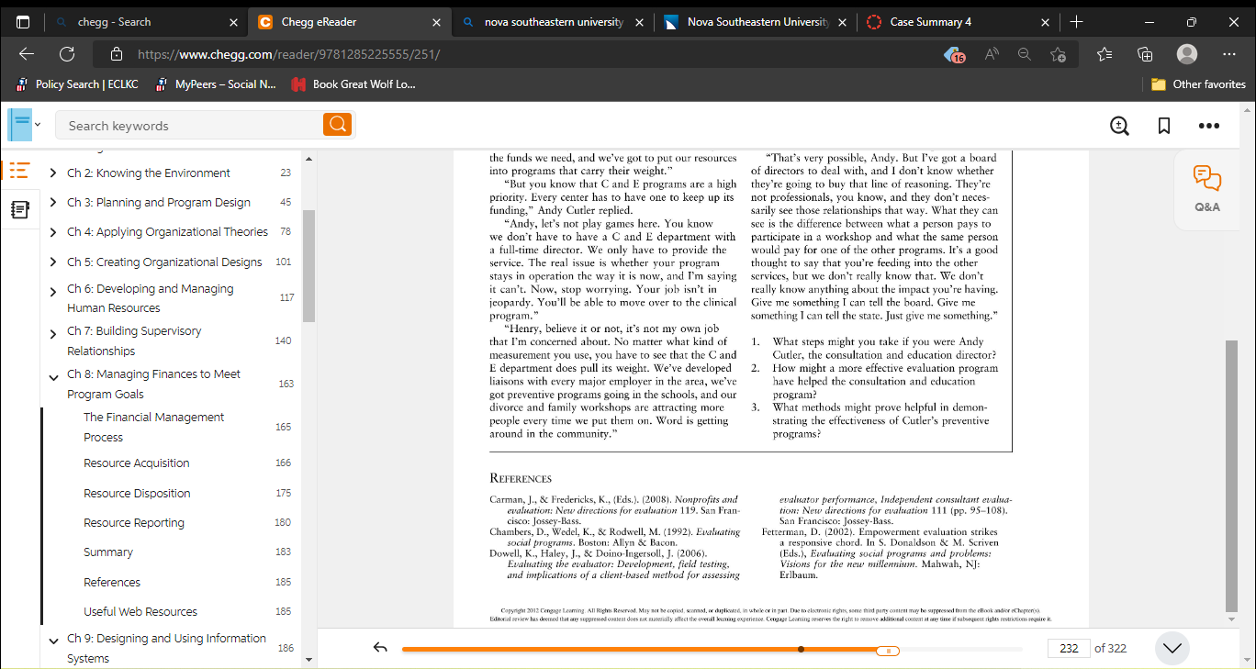The height and width of the screenshot is (669, 1256).
Task: Open the table of contents panel icon
Action: click(18, 171)
